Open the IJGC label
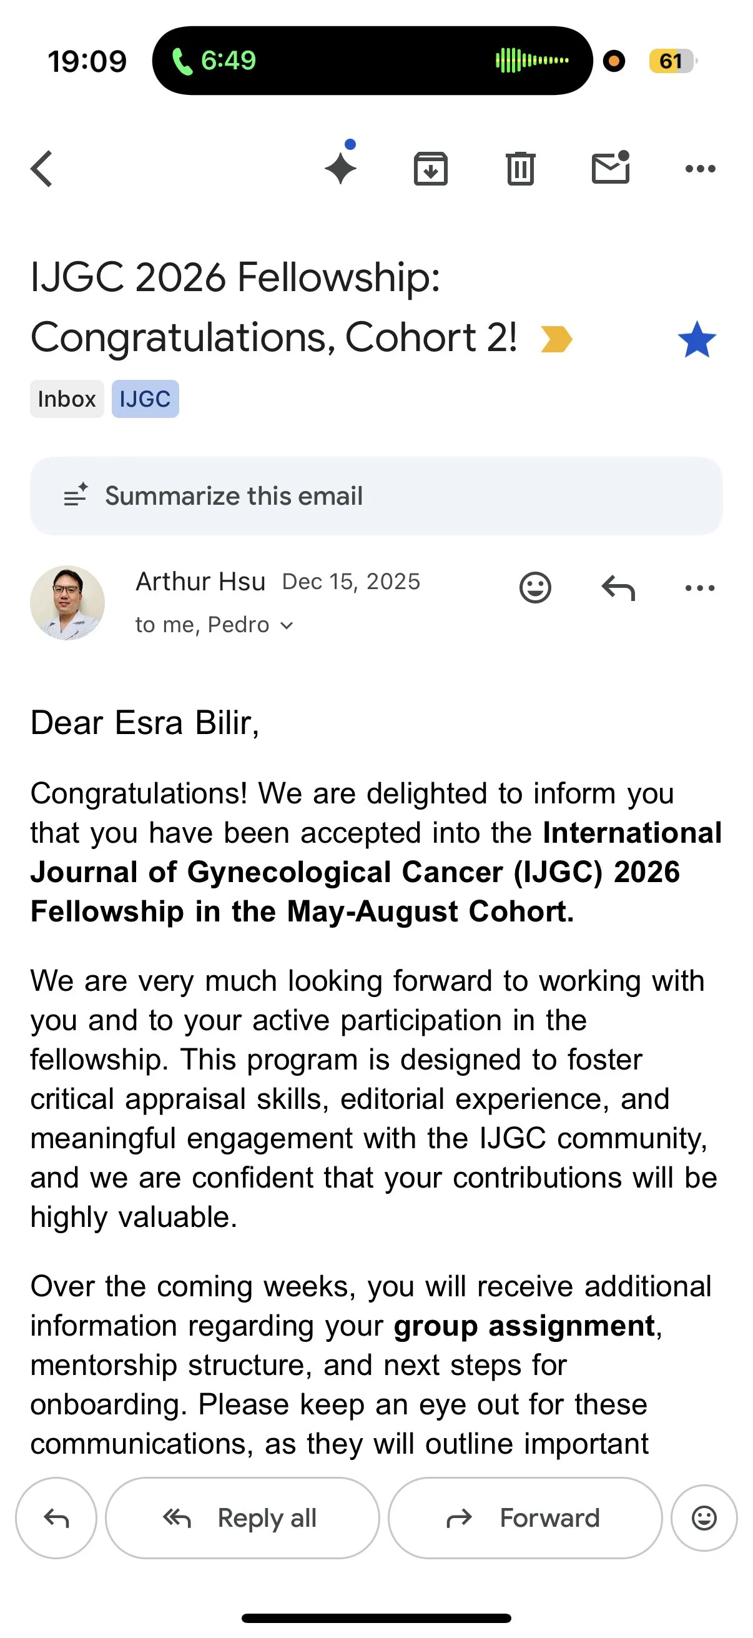The height and width of the screenshot is (1638, 753). click(145, 399)
